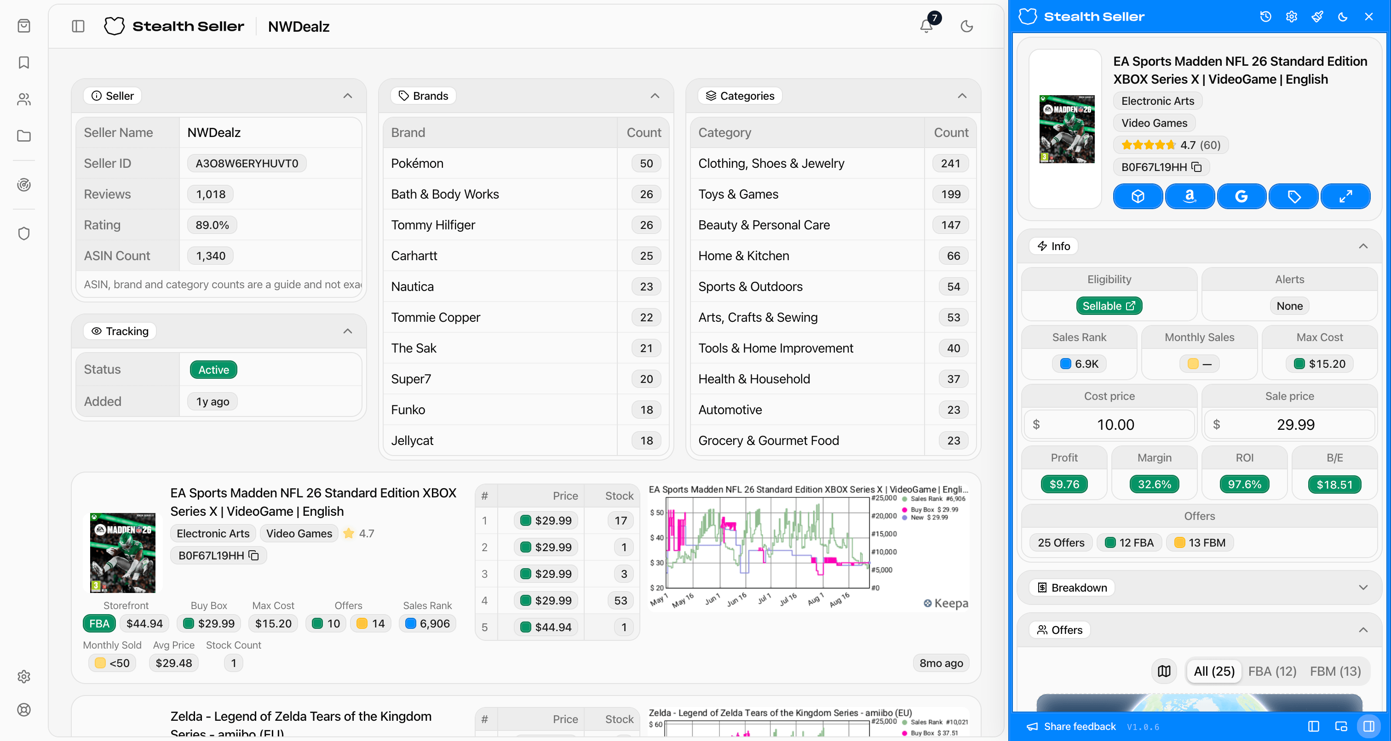Open history clock icon in extension header
Viewport: 1391px width, 741px height.
(x=1265, y=17)
